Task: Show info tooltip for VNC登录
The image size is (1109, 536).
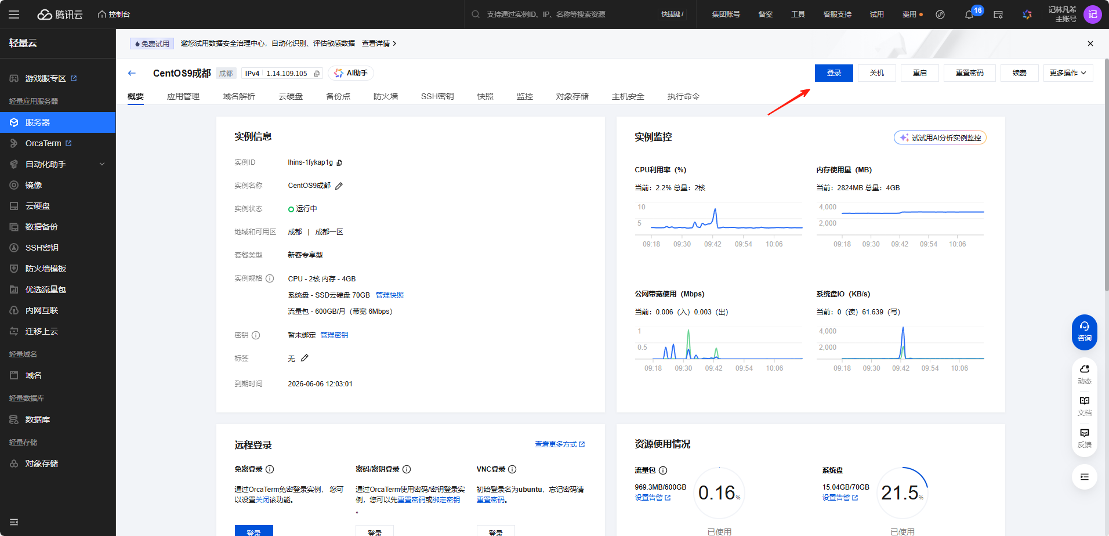Action: (512, 469)
